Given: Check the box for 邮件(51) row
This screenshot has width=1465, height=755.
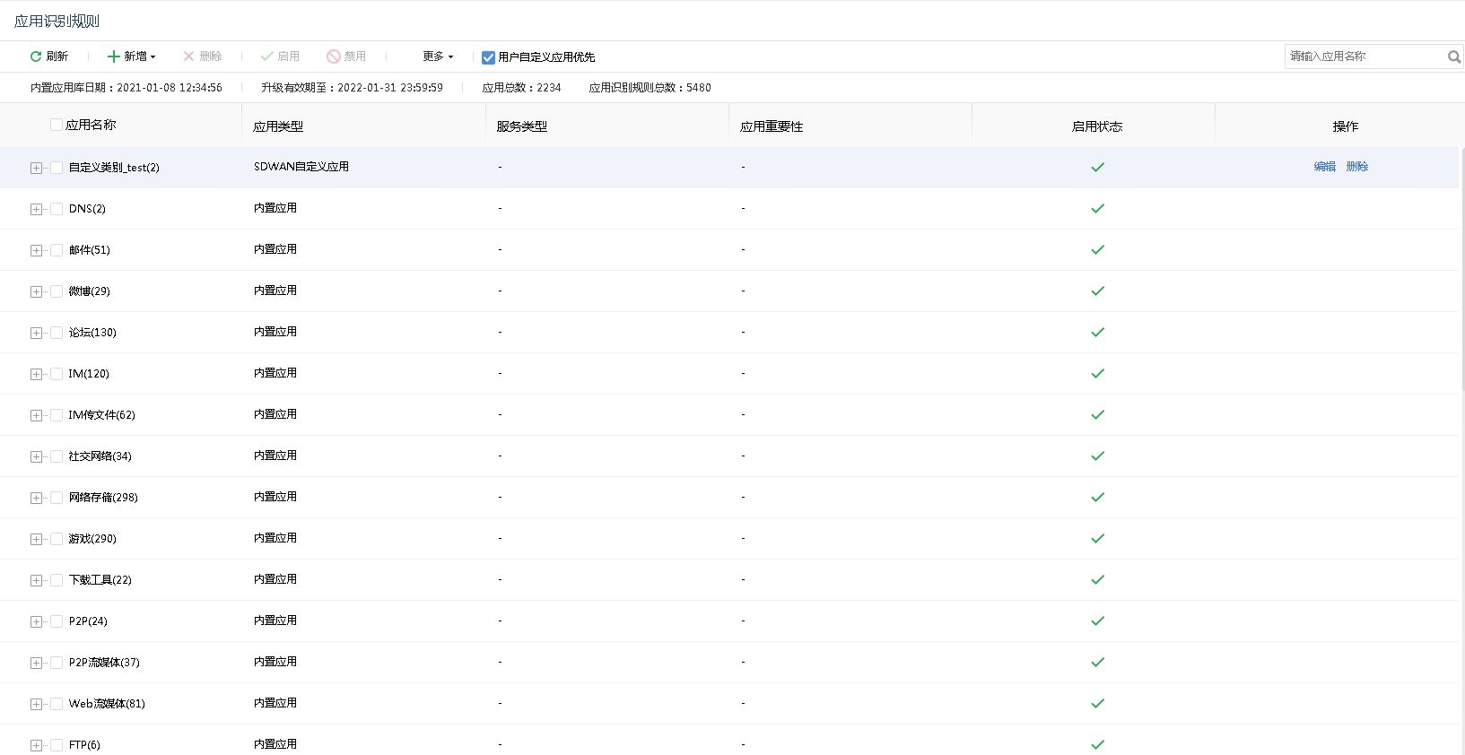Looking at the screenshot, I should pyautogui.click(x=57, y=250).
